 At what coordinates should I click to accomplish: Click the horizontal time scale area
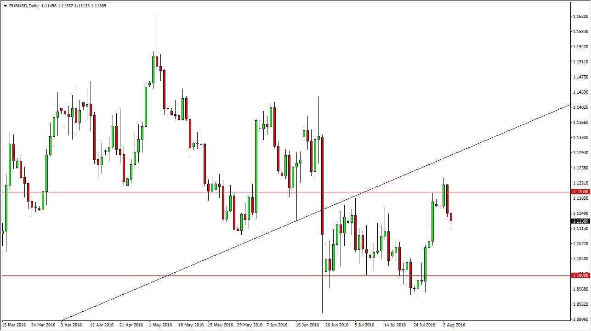[x=276, y=324]
